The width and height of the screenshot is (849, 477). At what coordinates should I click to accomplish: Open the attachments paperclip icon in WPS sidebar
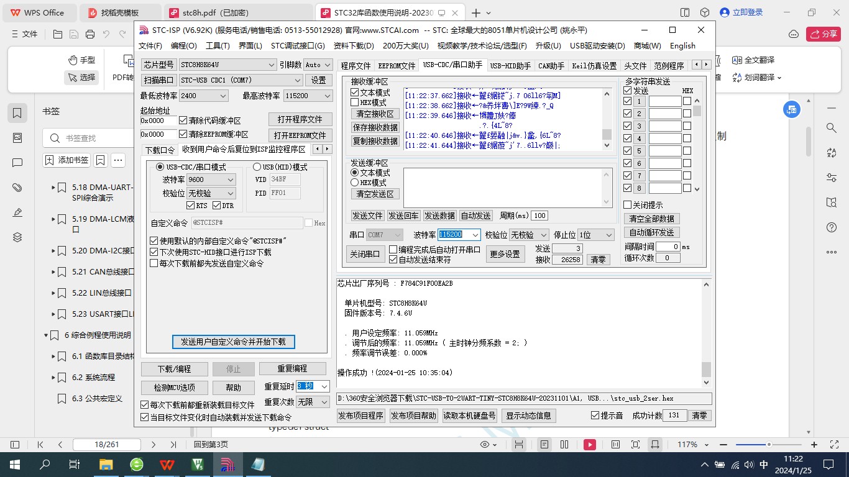tap(17, 188)
